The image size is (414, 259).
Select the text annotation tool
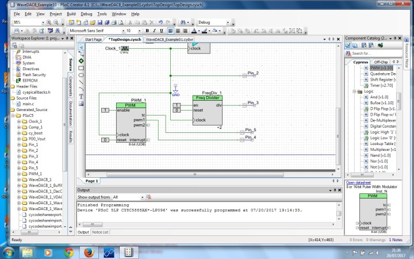point(81,97)
